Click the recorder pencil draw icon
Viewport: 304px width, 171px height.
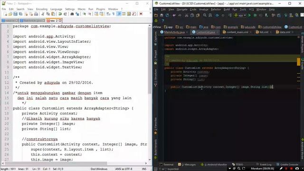tap(281, 169)
